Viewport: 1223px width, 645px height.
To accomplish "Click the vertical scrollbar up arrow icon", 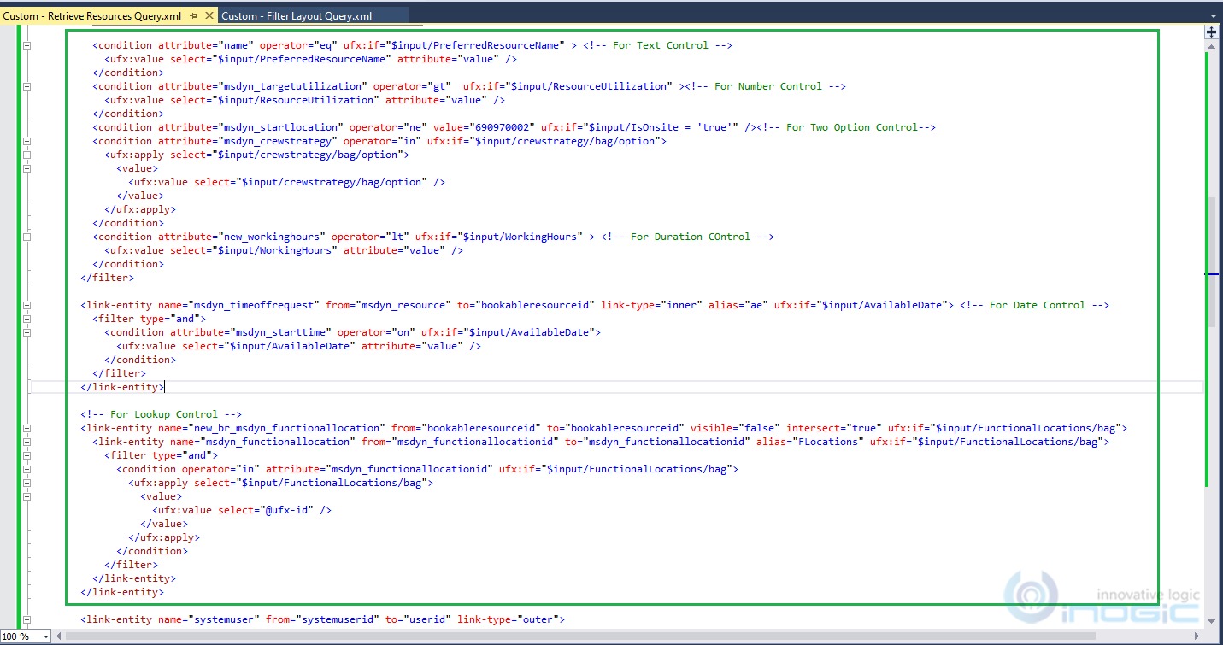I will (x=1211, y=49).
